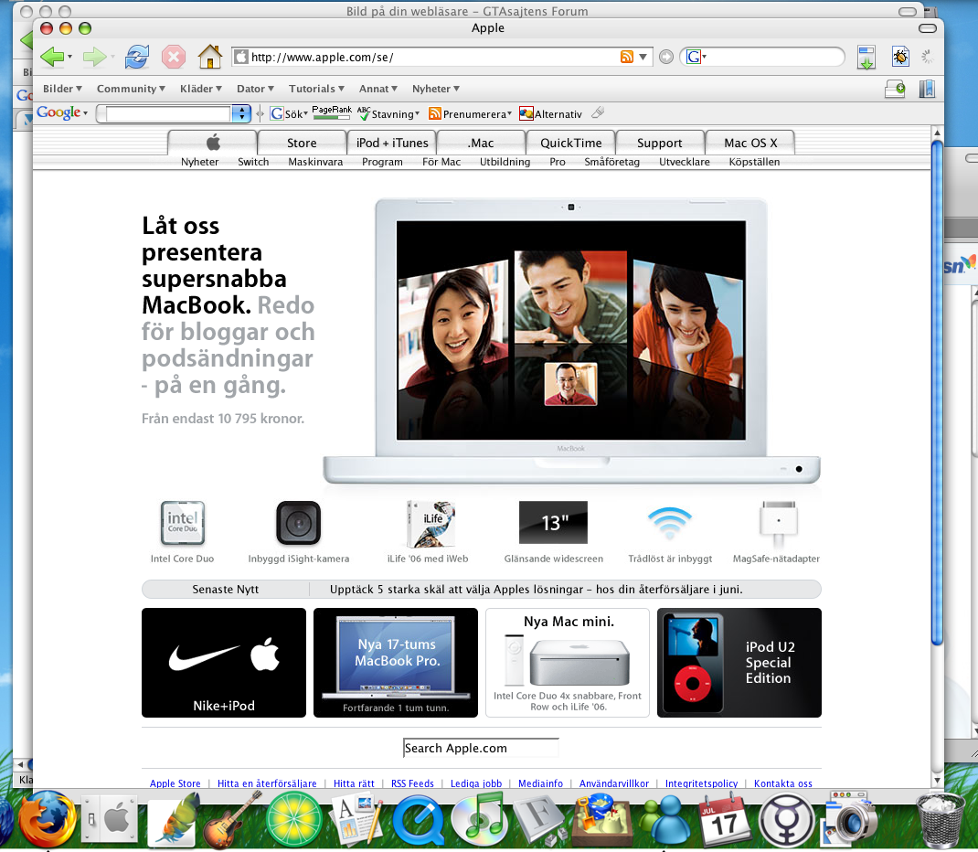Open iCal calendar in the Dock
Viewport: 978px width, 852px height.
pyautogui.click(x=724, y=820)
